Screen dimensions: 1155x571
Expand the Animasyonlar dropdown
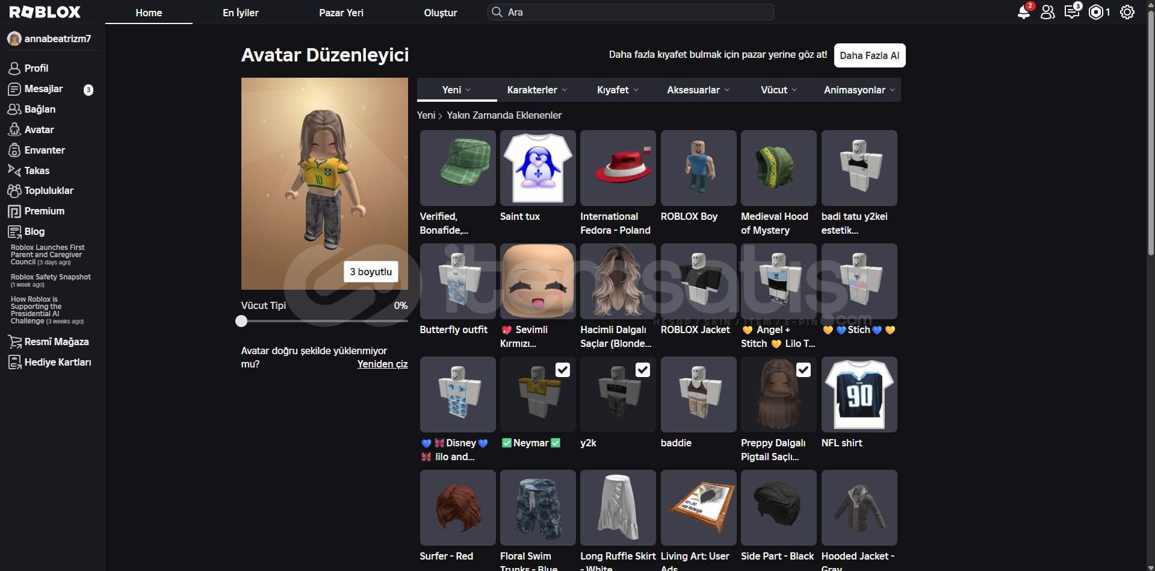pos(859,90)
